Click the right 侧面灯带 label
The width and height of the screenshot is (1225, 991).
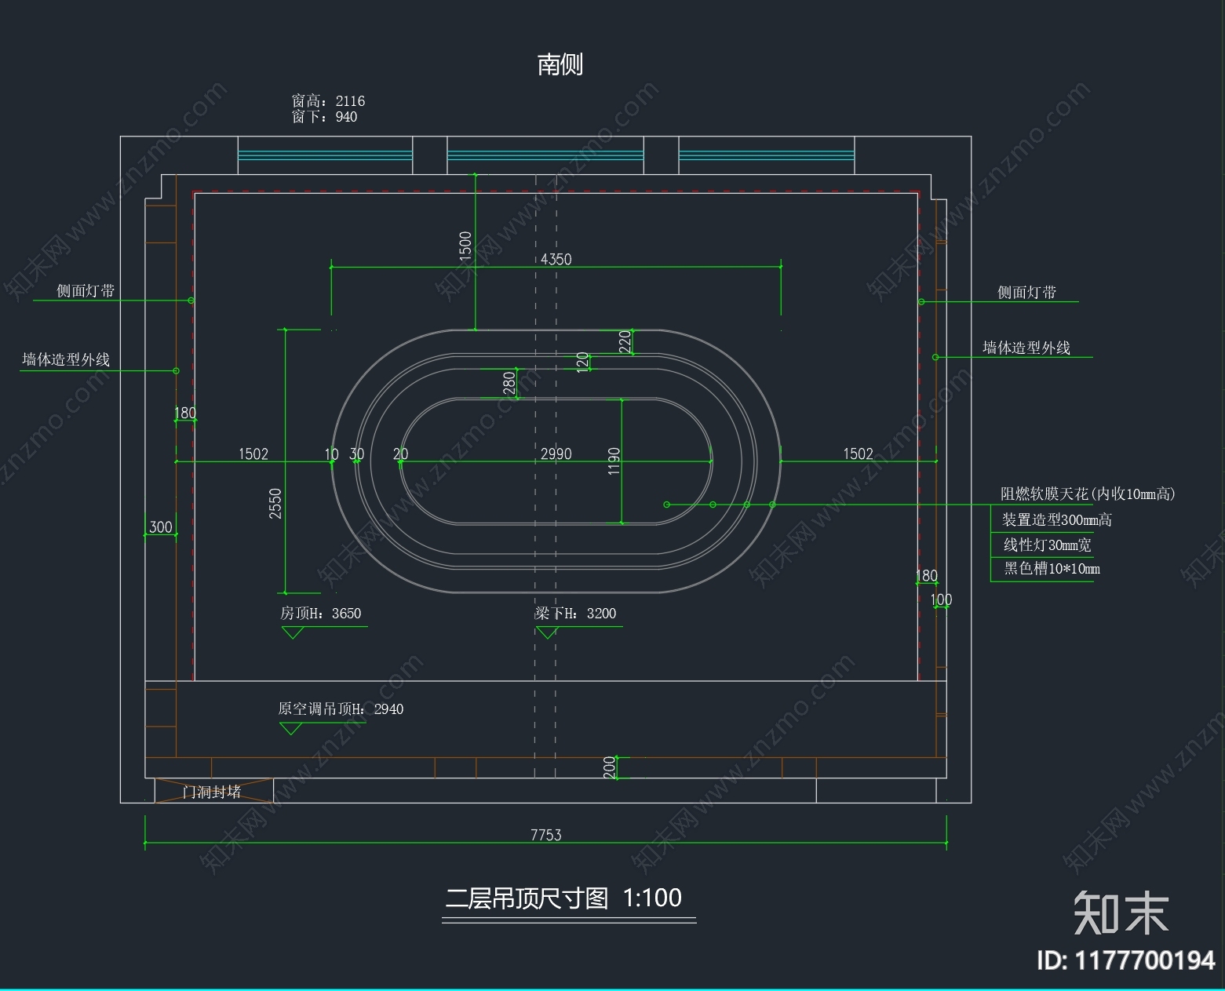coord(1026,293)
